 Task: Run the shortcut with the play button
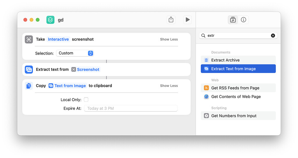click(187, 20)
